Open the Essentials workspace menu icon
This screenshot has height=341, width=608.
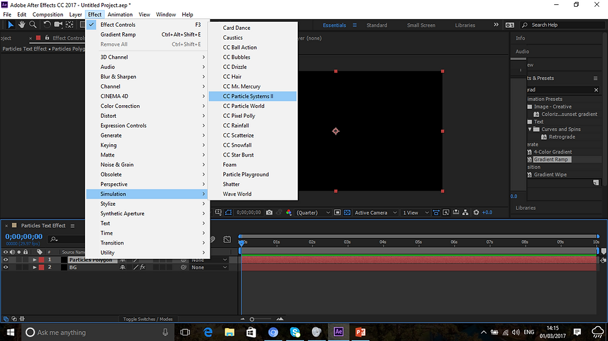354,25
